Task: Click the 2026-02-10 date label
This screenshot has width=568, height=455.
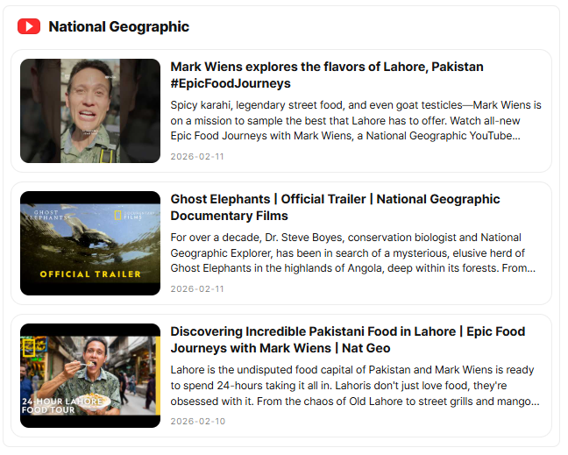Action: point(197,422)
